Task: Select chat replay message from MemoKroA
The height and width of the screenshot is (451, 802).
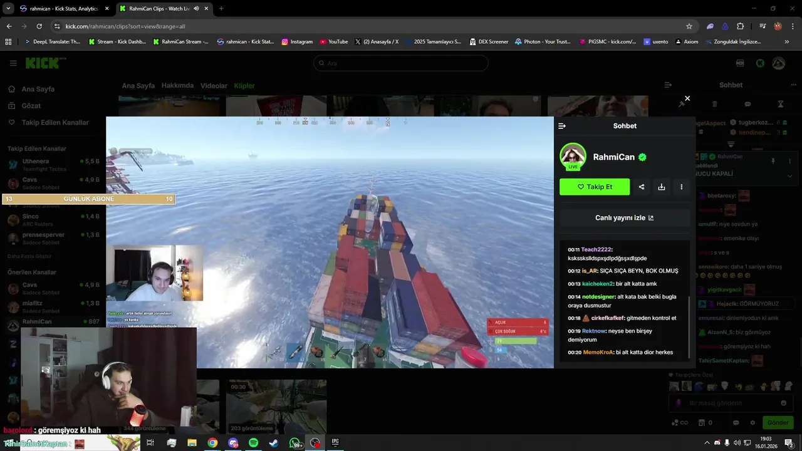Action: coord(625,352)
